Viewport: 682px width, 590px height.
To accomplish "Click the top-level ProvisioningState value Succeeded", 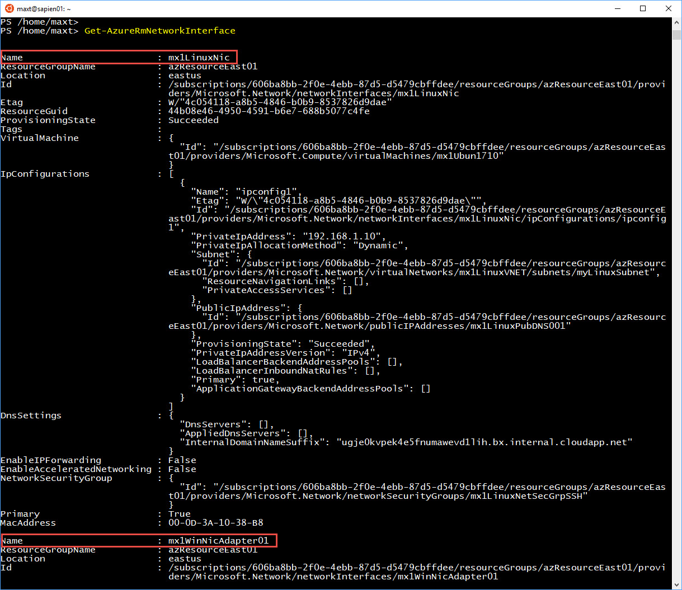I will pos(193,120).
